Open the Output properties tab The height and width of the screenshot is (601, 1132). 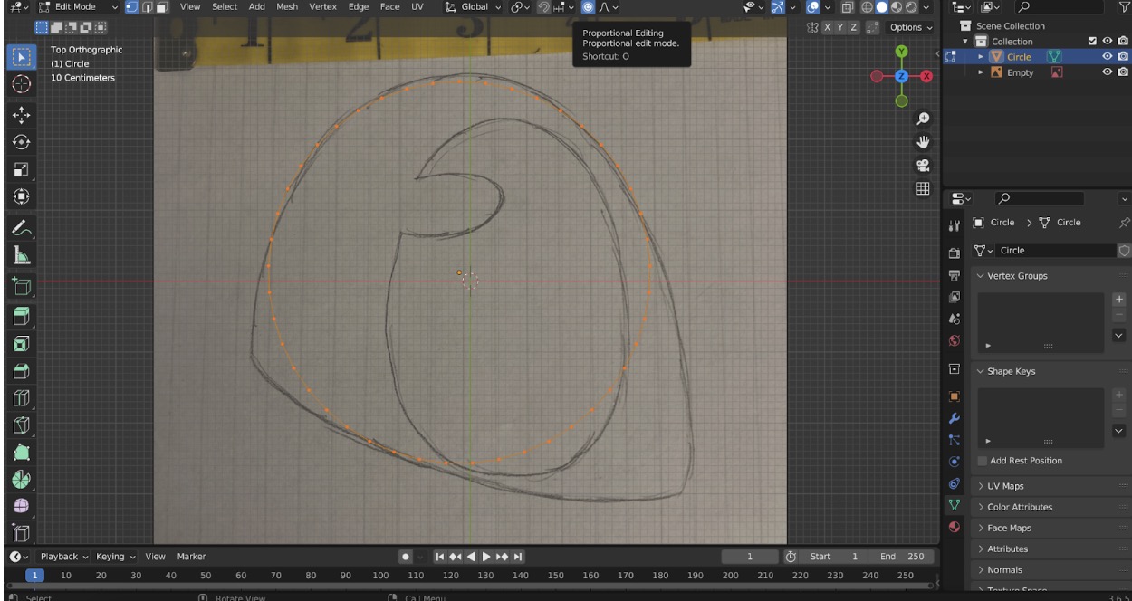(954, 274)
